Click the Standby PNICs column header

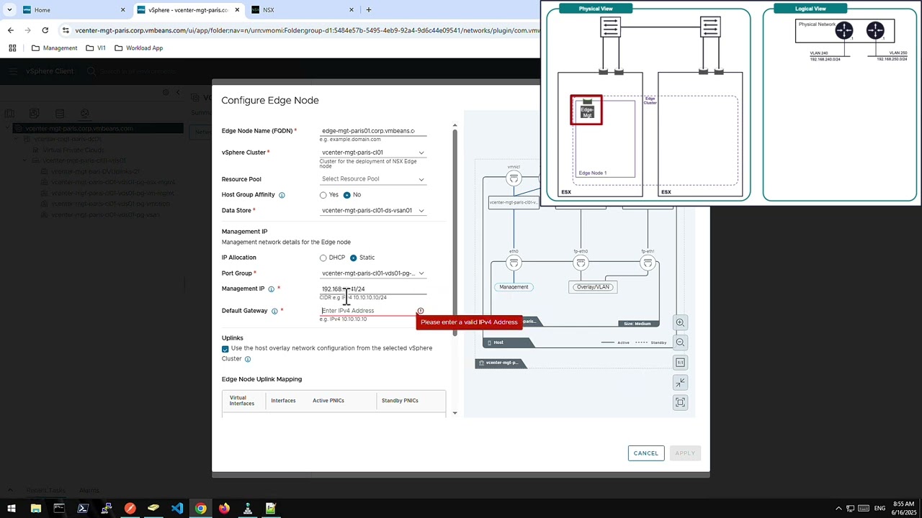coord(400,401)
